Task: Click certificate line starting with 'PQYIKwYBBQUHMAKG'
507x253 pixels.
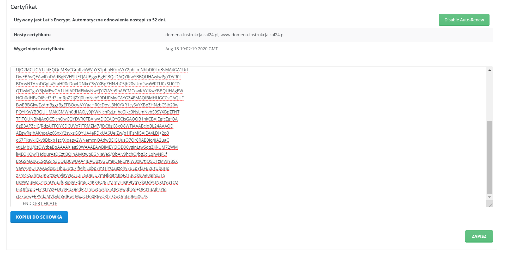Action: [98, 112]
